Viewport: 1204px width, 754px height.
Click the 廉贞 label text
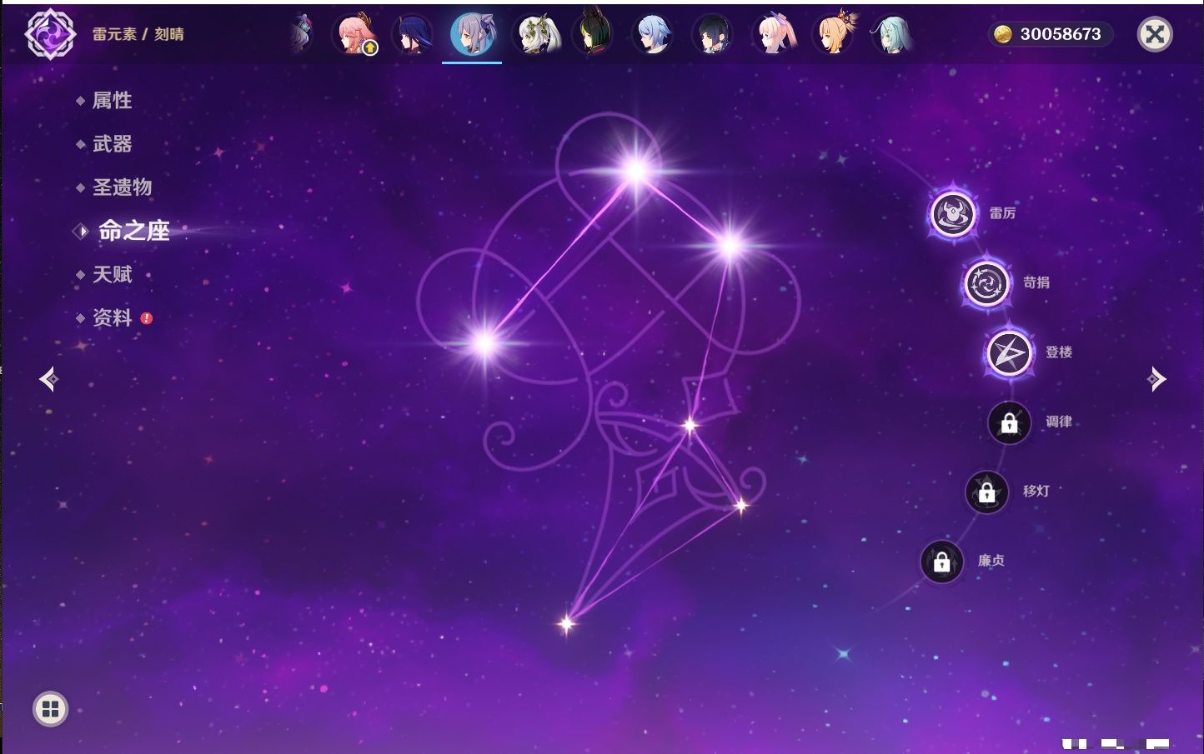[991, 561]
